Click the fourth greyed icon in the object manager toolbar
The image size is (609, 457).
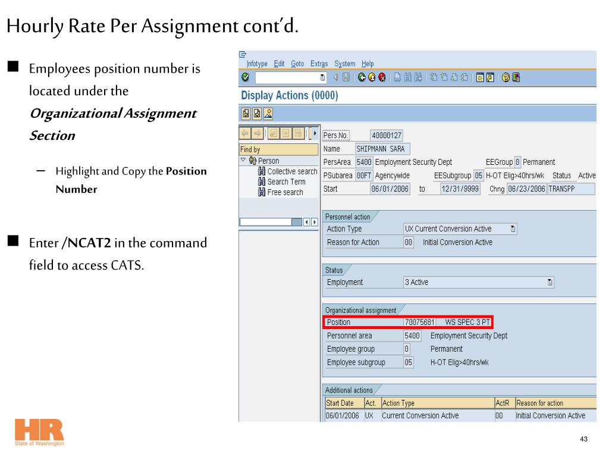[286, 133]
